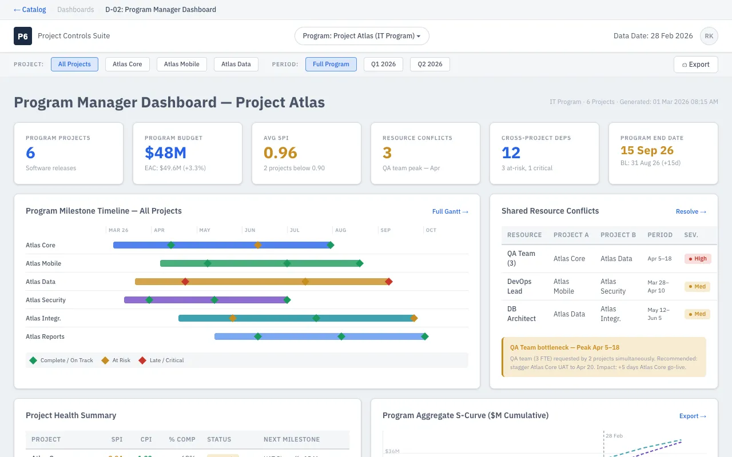Click the clipboard icon inside the Export button
Screen dimensions: 732x457
pos(686,65)
